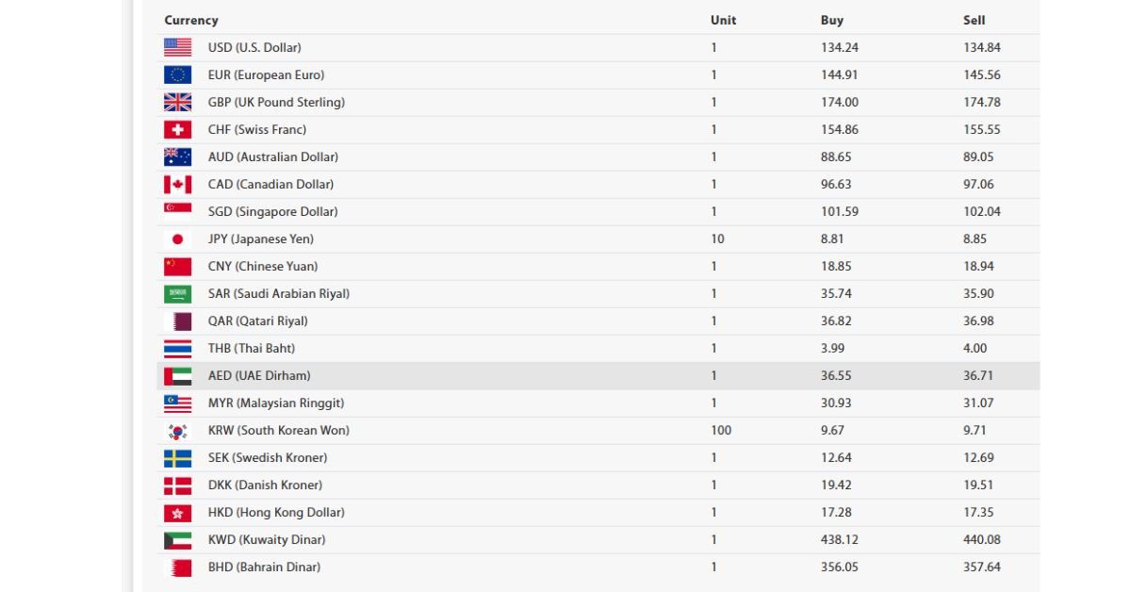Click the Japanese flag icon
Screen dimensions: 1131x592
177,238
